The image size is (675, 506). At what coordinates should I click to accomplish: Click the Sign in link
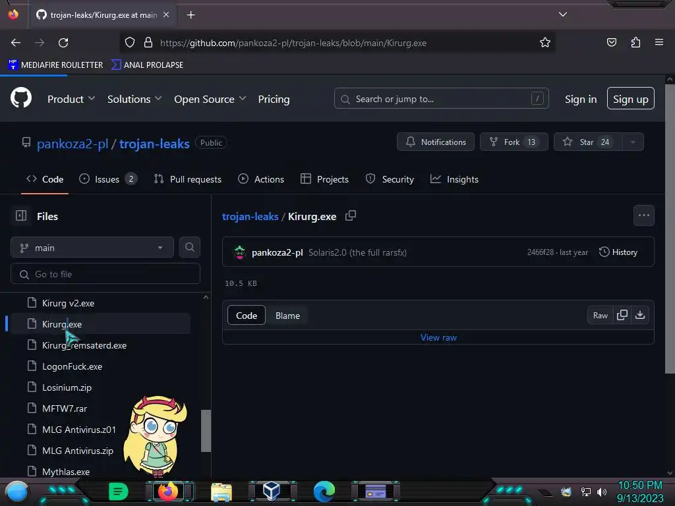pos(581,99)
